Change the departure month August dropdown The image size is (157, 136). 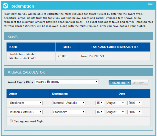coord(115,103)
